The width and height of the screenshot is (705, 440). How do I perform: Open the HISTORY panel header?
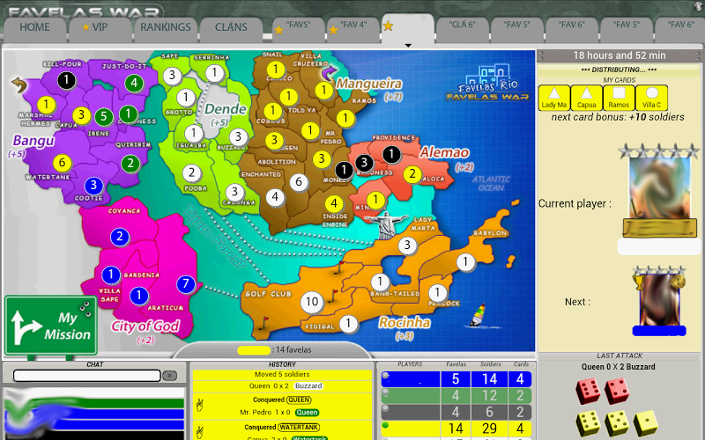282,364
